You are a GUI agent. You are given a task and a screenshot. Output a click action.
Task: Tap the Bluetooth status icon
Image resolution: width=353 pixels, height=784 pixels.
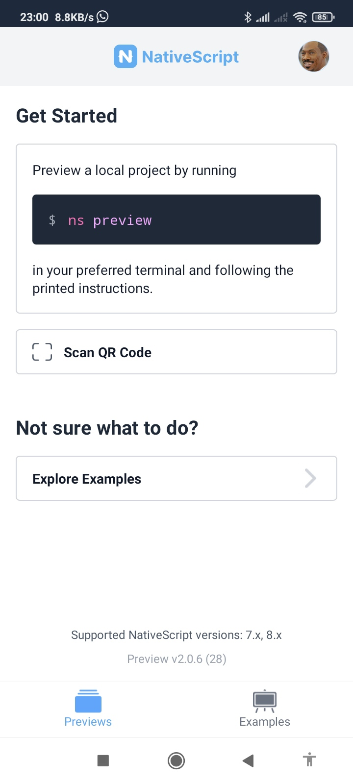pyautogui.click(x=248, y=17)
